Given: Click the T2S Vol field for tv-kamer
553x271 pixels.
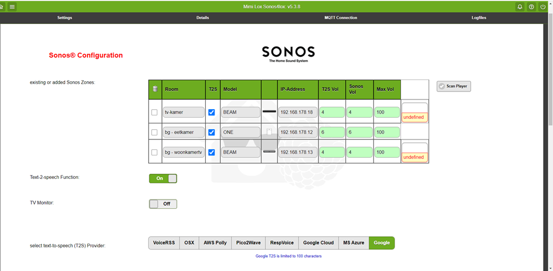Looking at the screenshot, I should coord(332,113).
